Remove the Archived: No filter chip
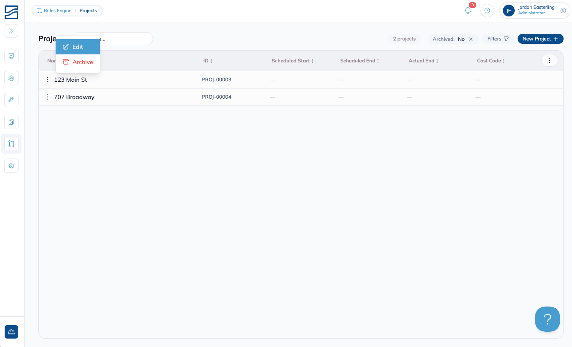This screenshot has width=572, height=347. pos(471,39)
